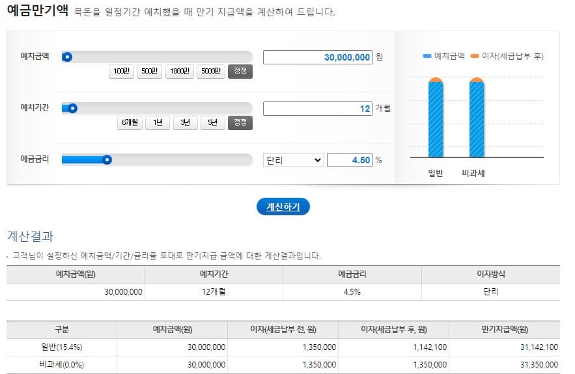Add 500만 to the deposit amount
The image size is (575, 374).
click(x=149, y=71)
